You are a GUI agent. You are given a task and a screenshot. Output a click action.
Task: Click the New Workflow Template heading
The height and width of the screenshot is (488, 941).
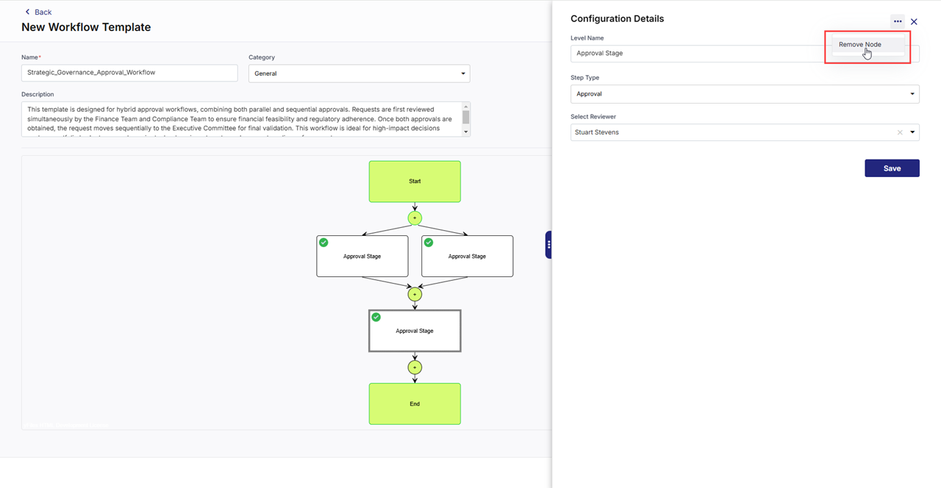pyautogui.click(x=86, y=27)
